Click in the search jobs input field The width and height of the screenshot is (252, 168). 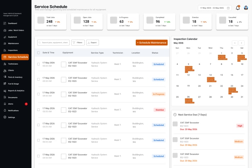(54, 43)
